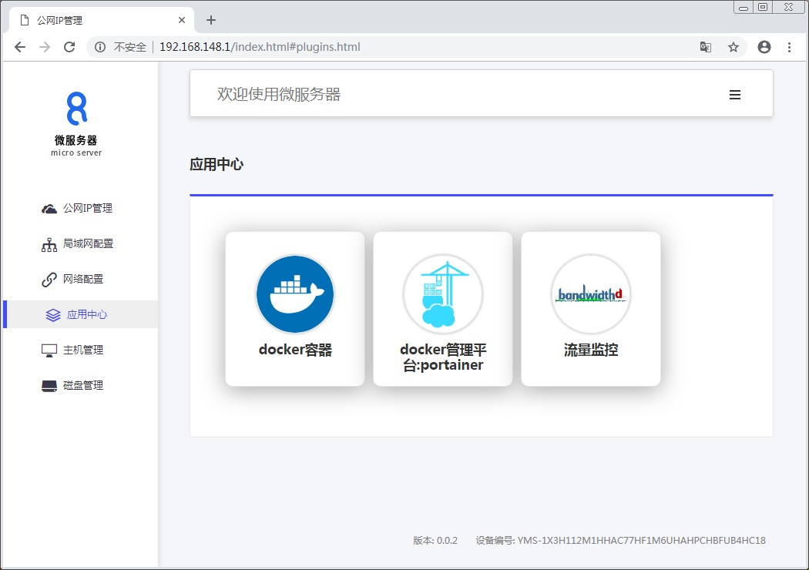The height and width of the screenshot is (570, 809).
Task: Bookmark this page with star icon
Action: tap(733, 47)
